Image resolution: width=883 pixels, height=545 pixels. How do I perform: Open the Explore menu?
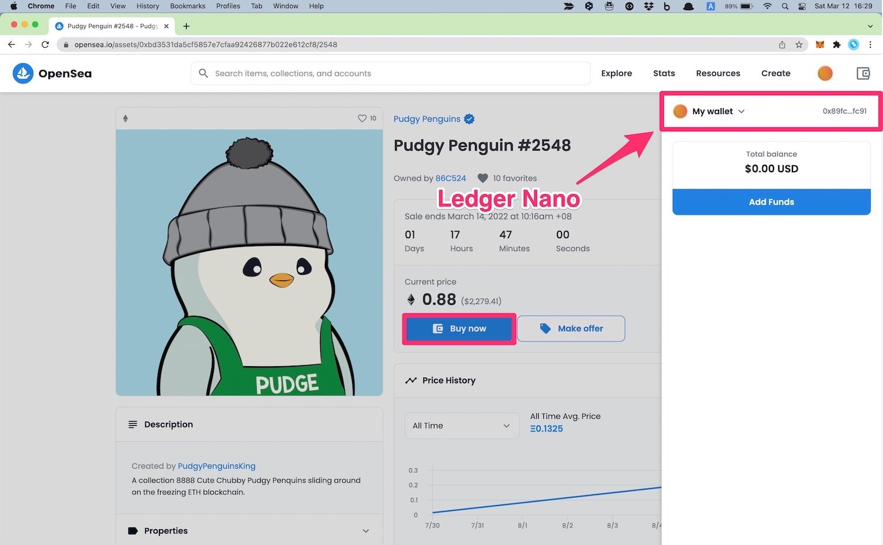(x=616, y=73)
